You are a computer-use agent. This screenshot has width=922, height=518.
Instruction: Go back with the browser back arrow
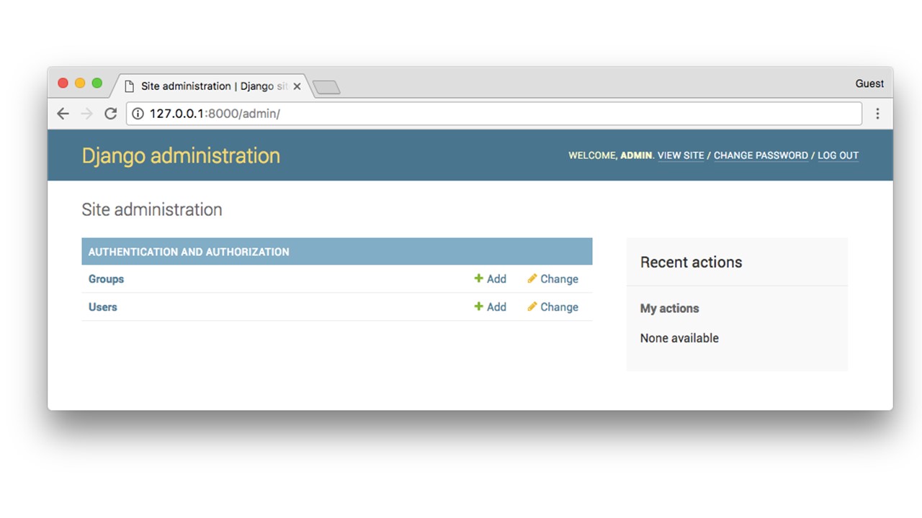pos(63,114)
